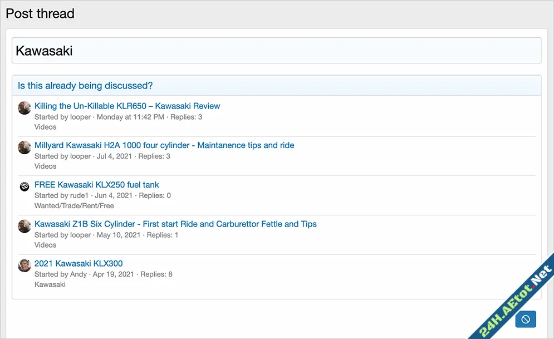Click username rude1 in the KLX250 thread details
Image resolution: width=554 pixels, height=339 pixels.
(81, 195)
